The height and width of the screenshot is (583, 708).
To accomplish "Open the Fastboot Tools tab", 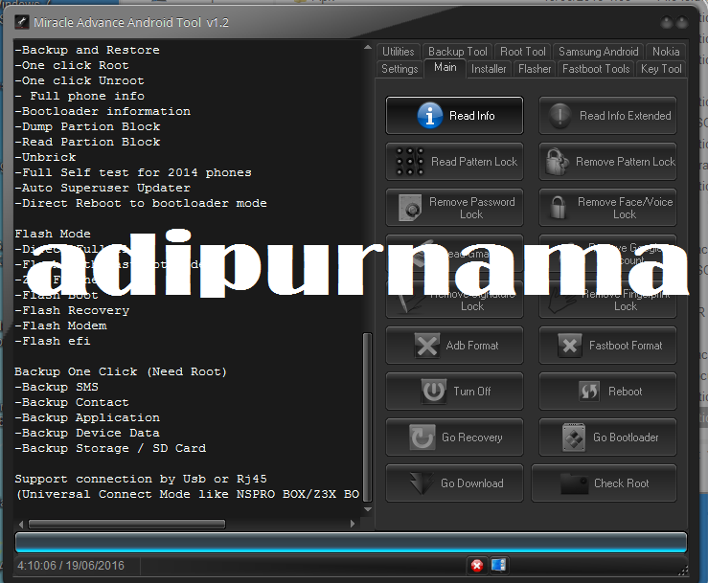I will 596,69.
